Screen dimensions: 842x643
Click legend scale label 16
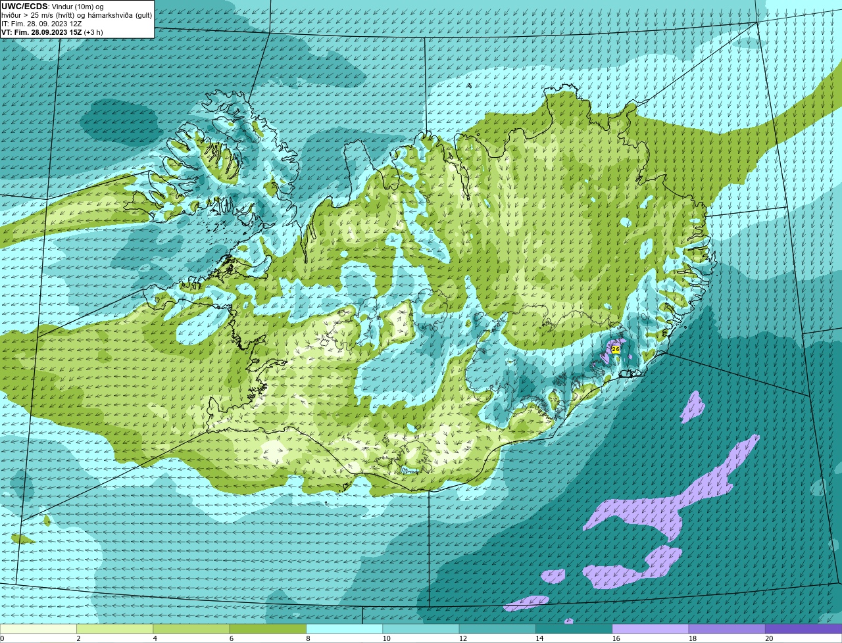tap(616, 638)
